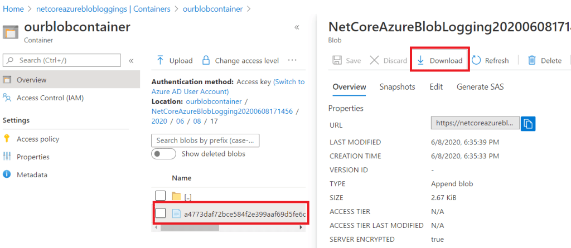Check the box beside the [..] folder

point(161,196)
